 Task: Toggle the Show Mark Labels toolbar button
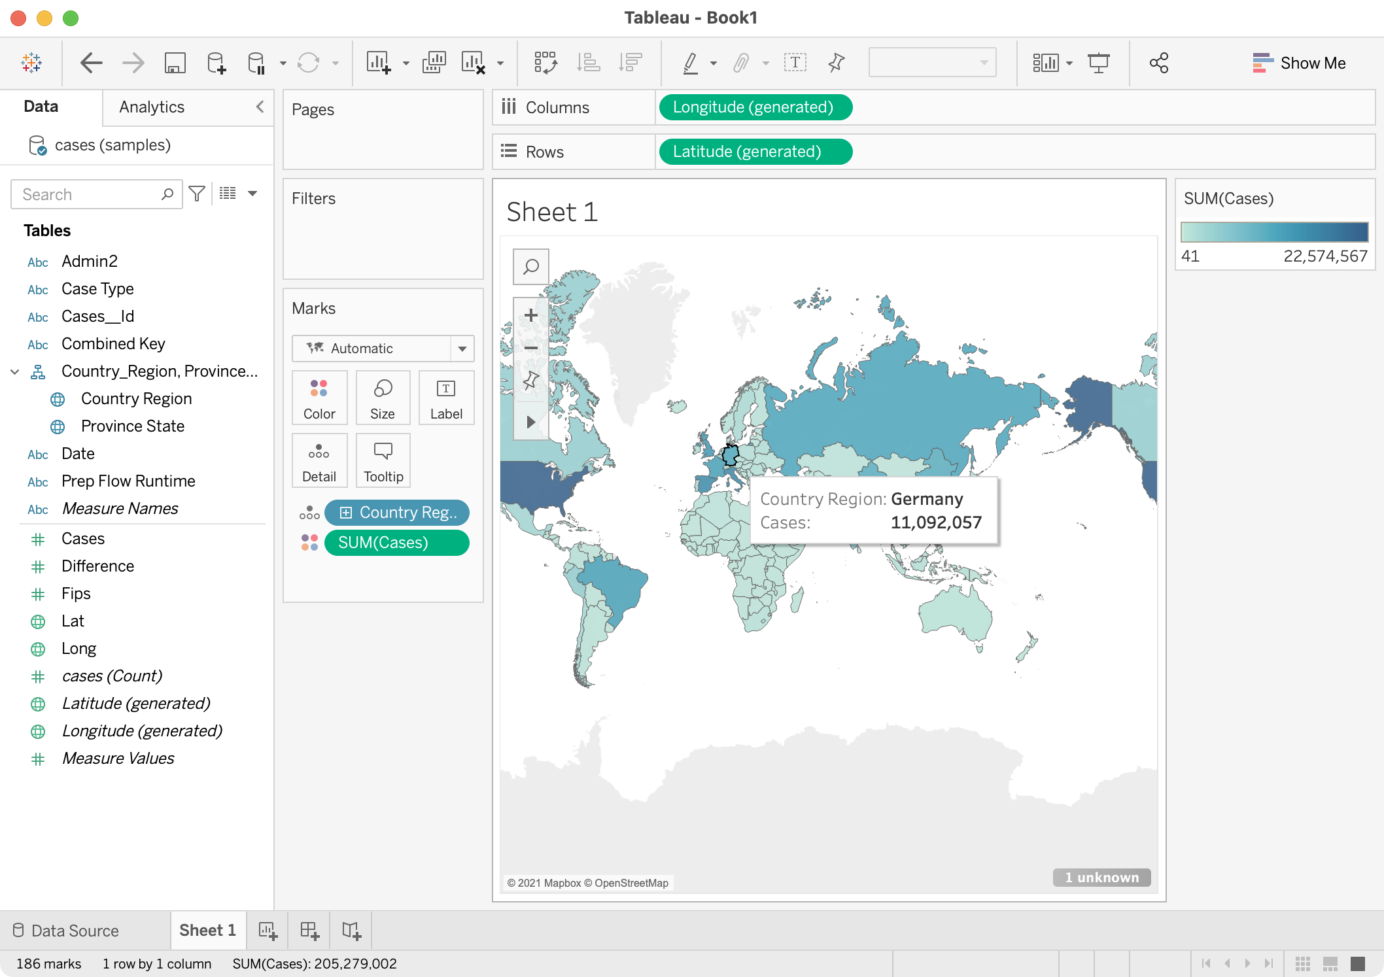(x=795, y=63)
